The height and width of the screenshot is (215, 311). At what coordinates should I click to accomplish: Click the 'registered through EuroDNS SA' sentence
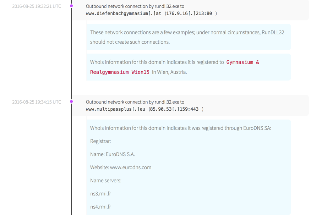pyautogui.click(x=180, y=128)
